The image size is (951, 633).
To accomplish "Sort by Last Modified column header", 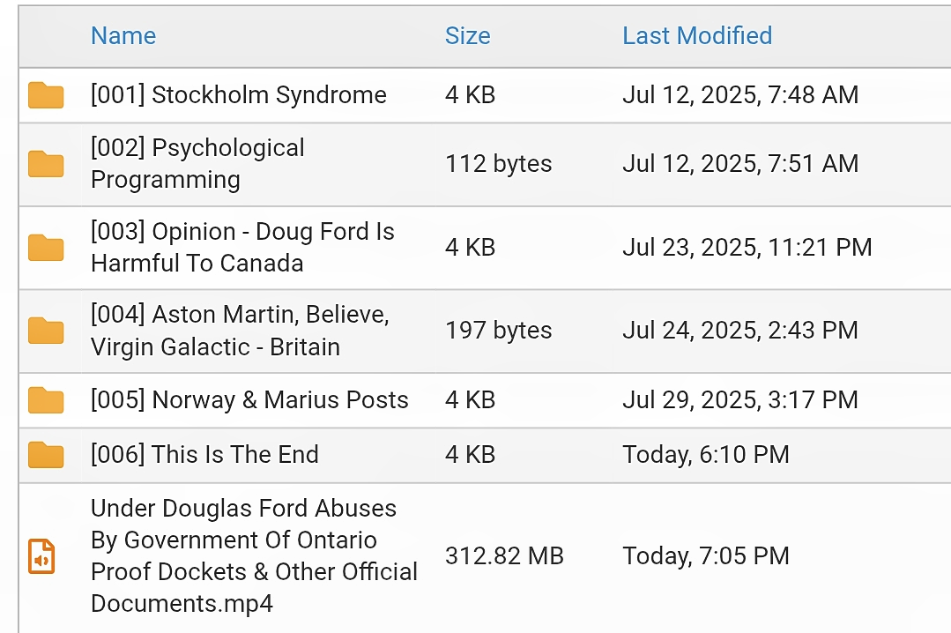I will point(697,36).
